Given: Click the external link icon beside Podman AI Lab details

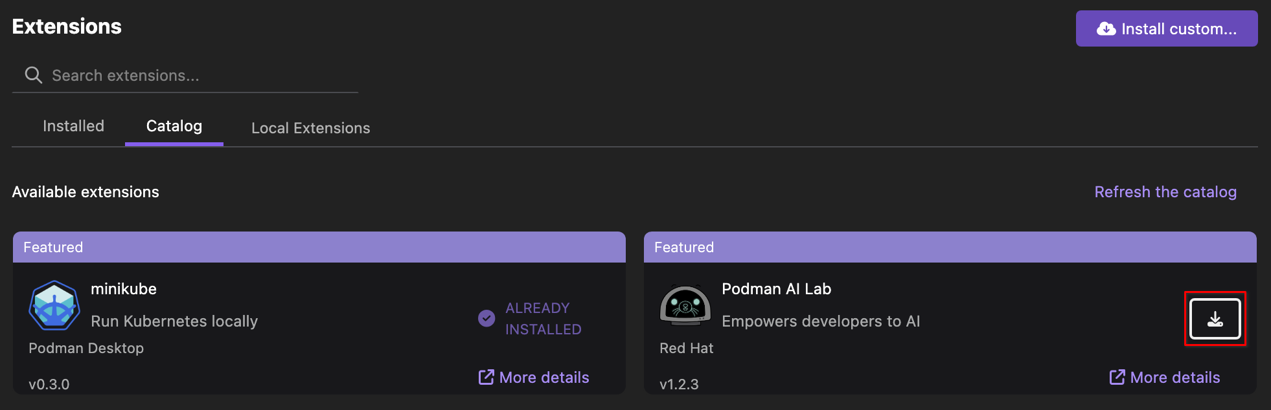Looking at the screenshot, I should coord(1117,376).
